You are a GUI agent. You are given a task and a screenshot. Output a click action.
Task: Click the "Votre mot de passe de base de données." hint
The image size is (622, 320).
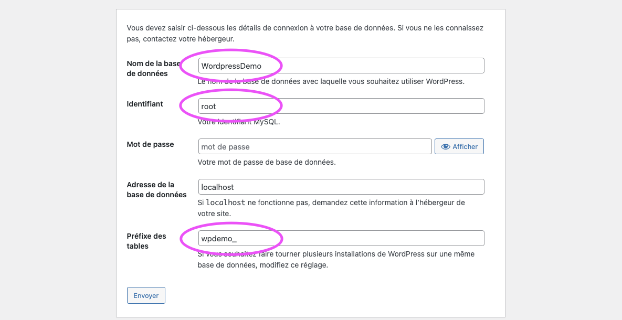tap(266, 162)
